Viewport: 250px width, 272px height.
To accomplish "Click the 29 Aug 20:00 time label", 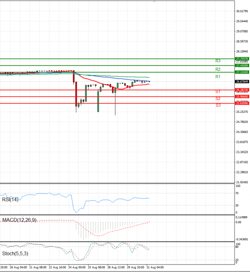I will 135,267.
